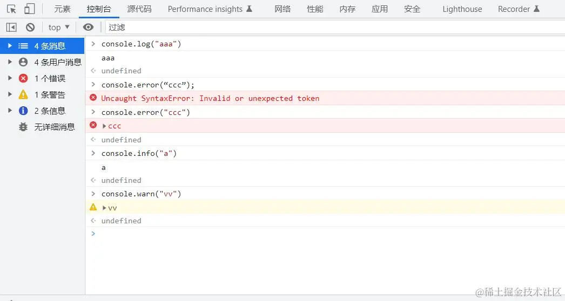Viewport: 565px width, 301px height.
Task: Open the top context dropdown
Action: [59, 27]
